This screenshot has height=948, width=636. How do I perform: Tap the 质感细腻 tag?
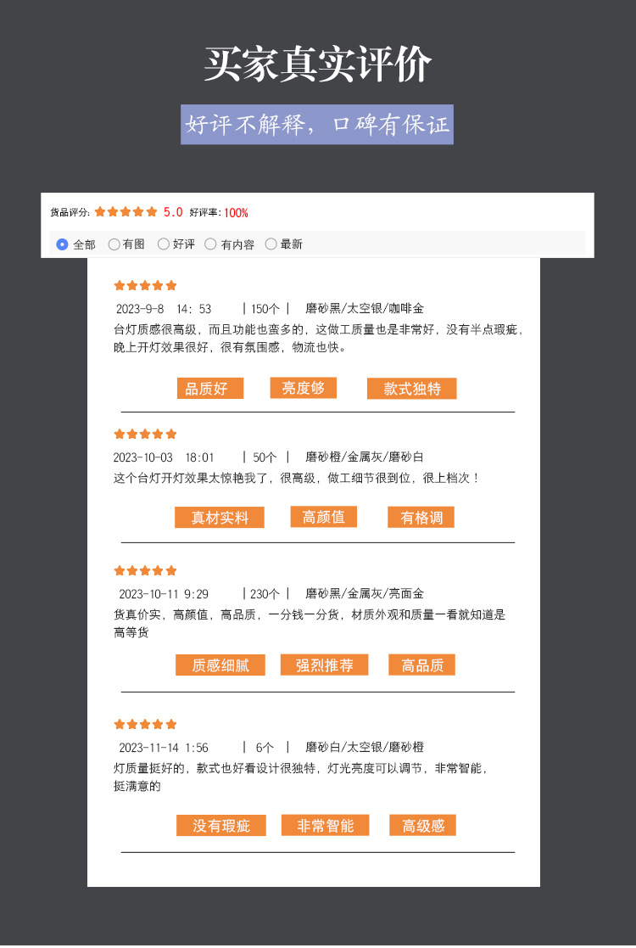[220, 665]
